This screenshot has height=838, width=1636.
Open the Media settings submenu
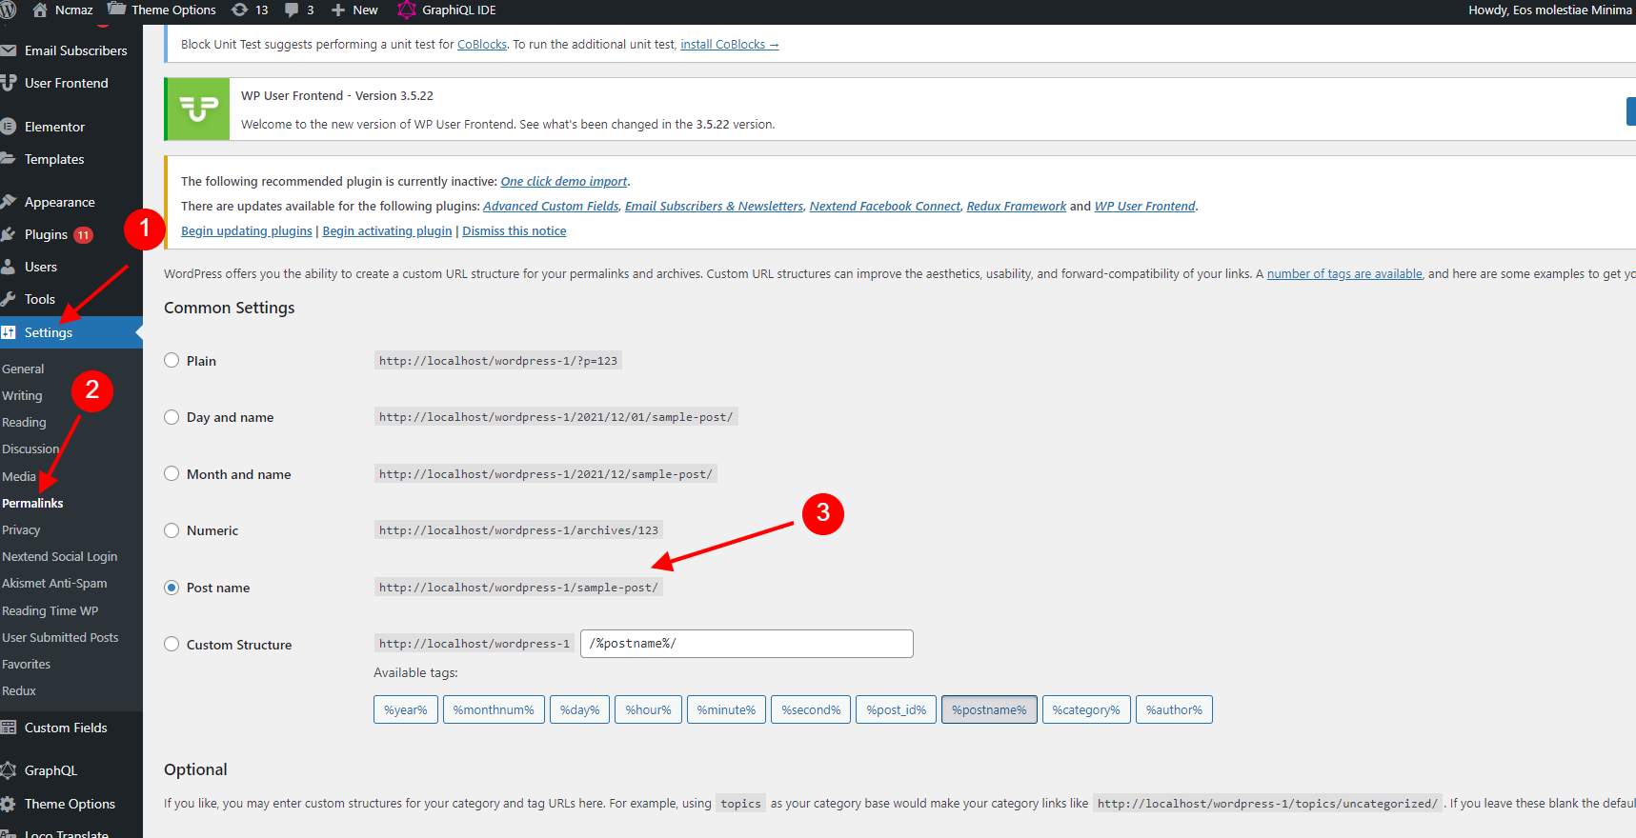[x=19, y=476]
